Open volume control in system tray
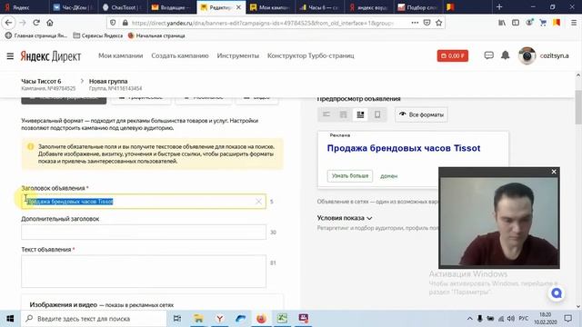 (x=511, y=319)
